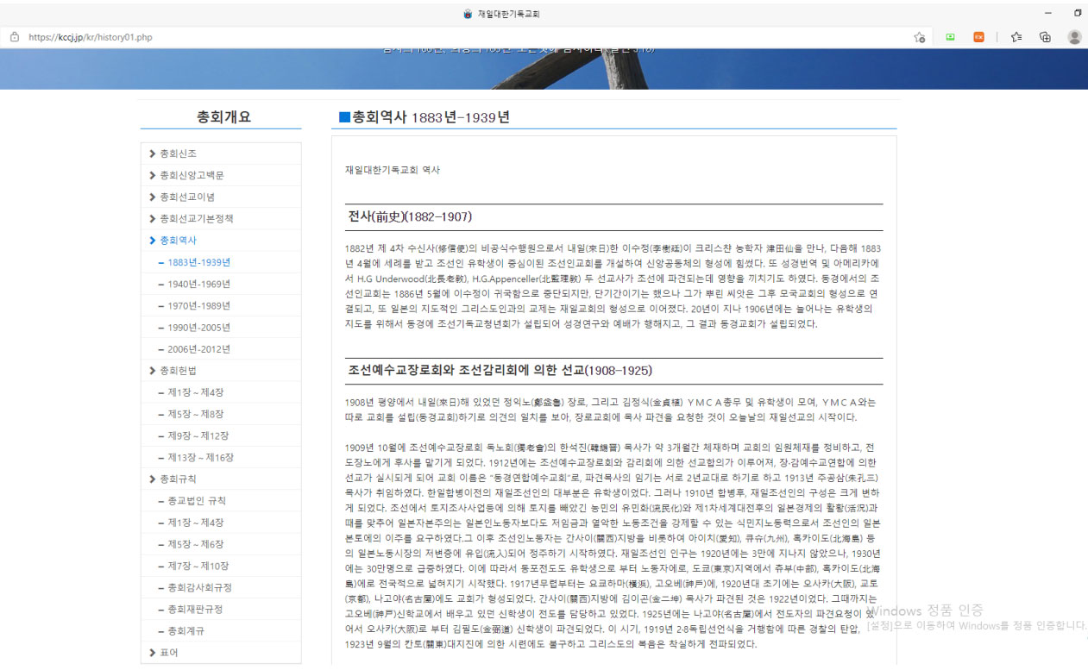
Task: Collapse the 총회역사 sidebar section
Action: pyautogui.click(x=178, y=241)
